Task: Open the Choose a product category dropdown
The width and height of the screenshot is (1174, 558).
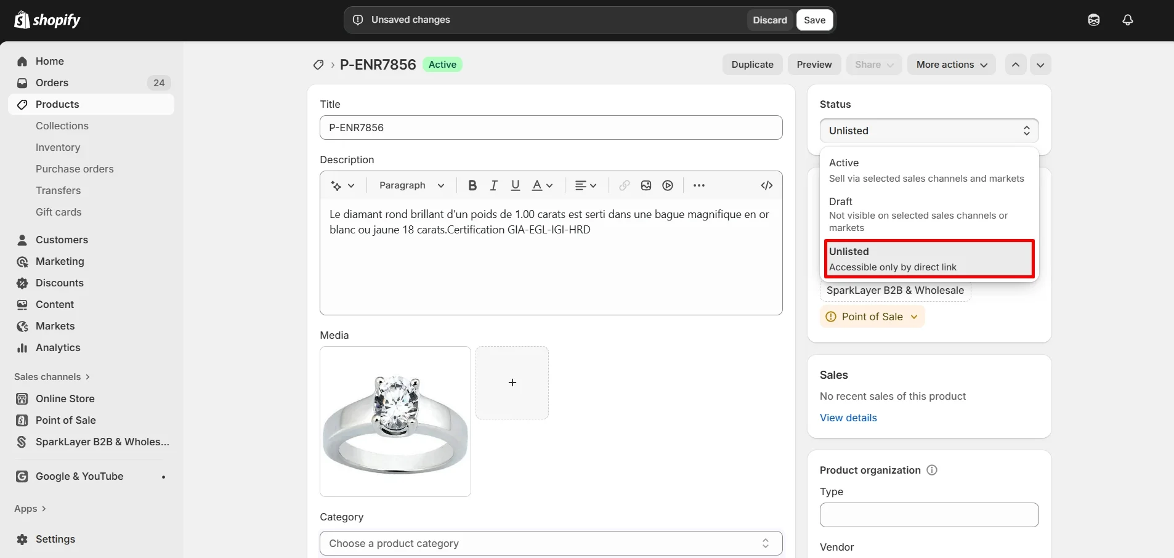Action: click(x=551, y=543)
